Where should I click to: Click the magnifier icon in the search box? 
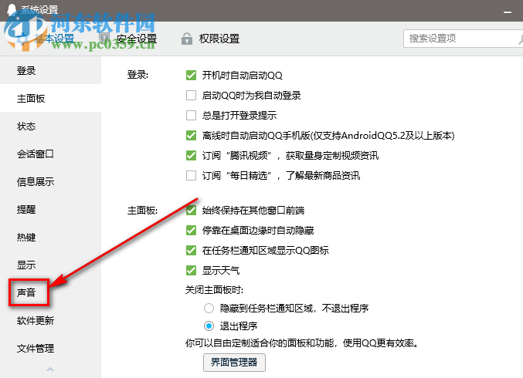(x=521, y=39)
